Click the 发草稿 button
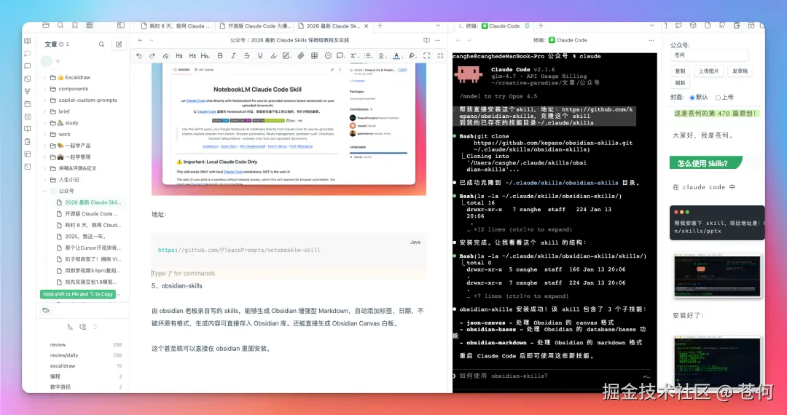Image resolution: width=787 pixels, height=415 pixels. [740, 71]
